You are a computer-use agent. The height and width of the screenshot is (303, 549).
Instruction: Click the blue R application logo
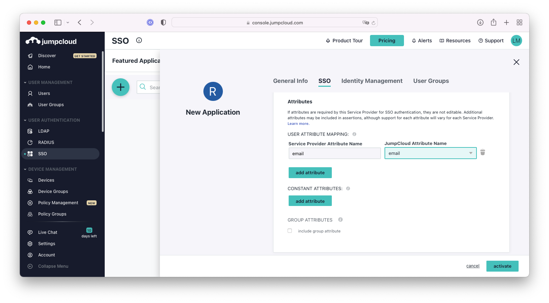tap(213, 91)
